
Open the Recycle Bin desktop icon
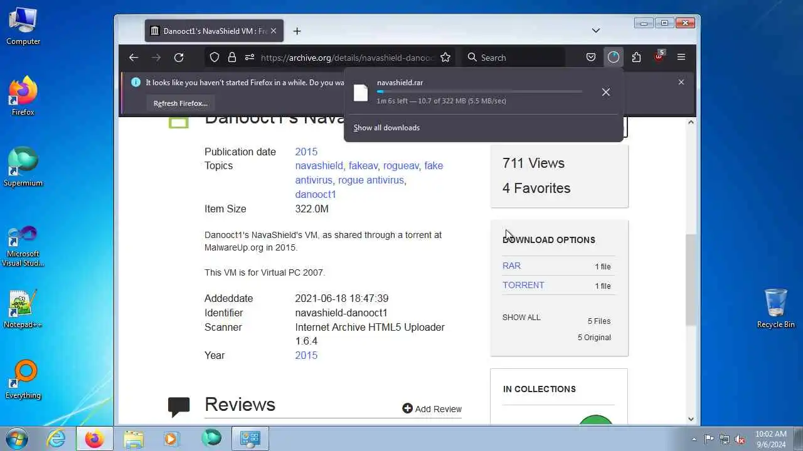[776, 308]
